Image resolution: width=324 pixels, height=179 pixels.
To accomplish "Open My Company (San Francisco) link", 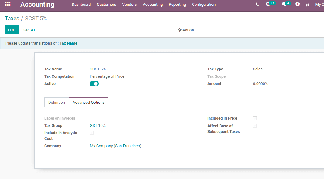I will coord(115,146).
